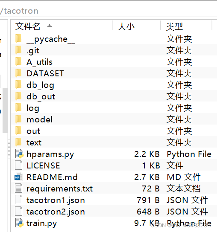The width and height of the screenshot is (217, 232).
Task: Click the __pycache__ folder icon
Action: [18, 39]
